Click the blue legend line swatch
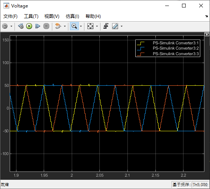210x189 pixels. [x=140, y=48]
